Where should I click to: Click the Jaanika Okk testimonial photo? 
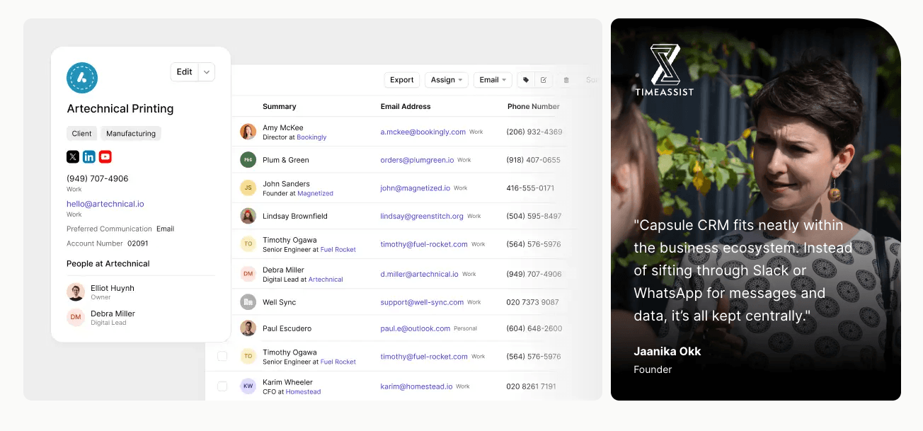coord(756,209)
